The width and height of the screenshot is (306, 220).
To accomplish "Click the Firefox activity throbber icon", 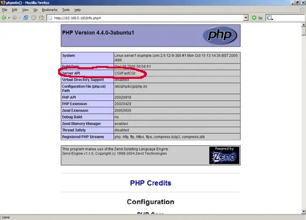I will pos(302,10).
